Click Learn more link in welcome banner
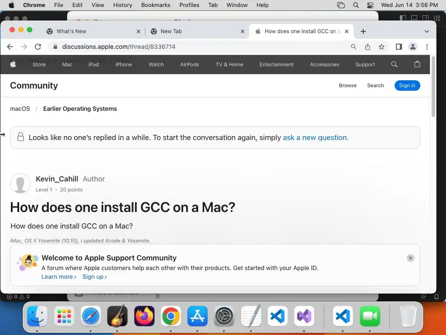 pyautogui.click(x=59, y=277)
